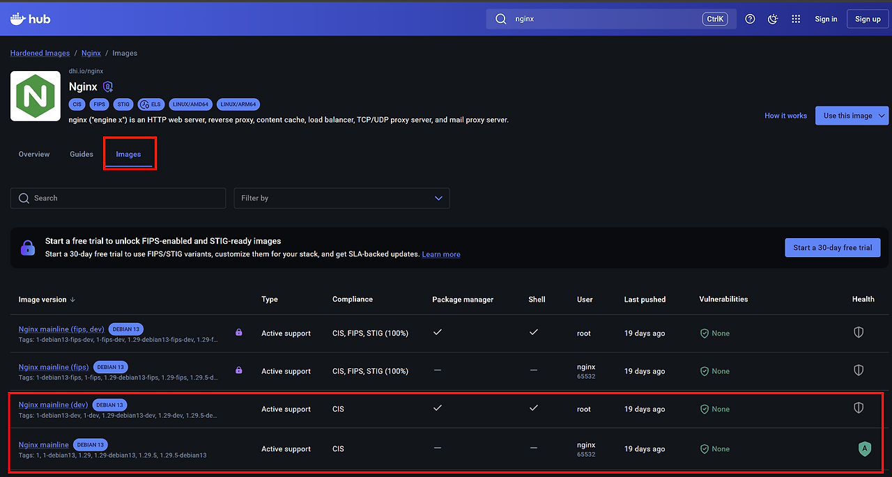Toggle the dark/light theme icon

pos(773,19)
